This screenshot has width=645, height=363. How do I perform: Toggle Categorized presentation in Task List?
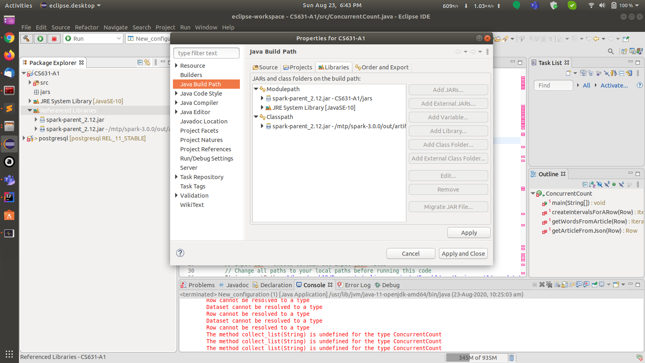583,73
